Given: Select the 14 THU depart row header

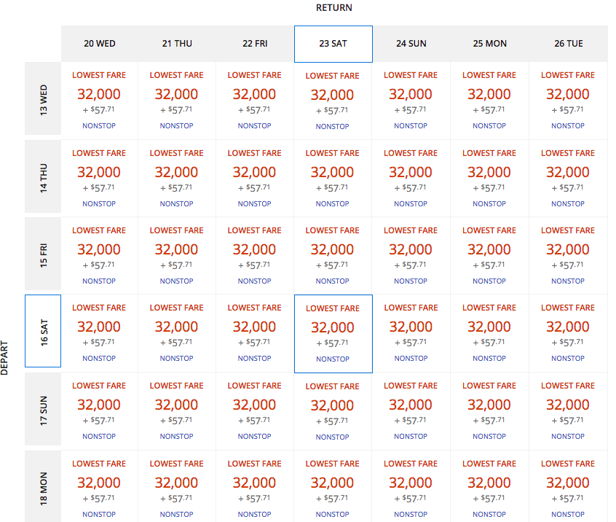Looking at the screenshot, I should click(43, 177).
